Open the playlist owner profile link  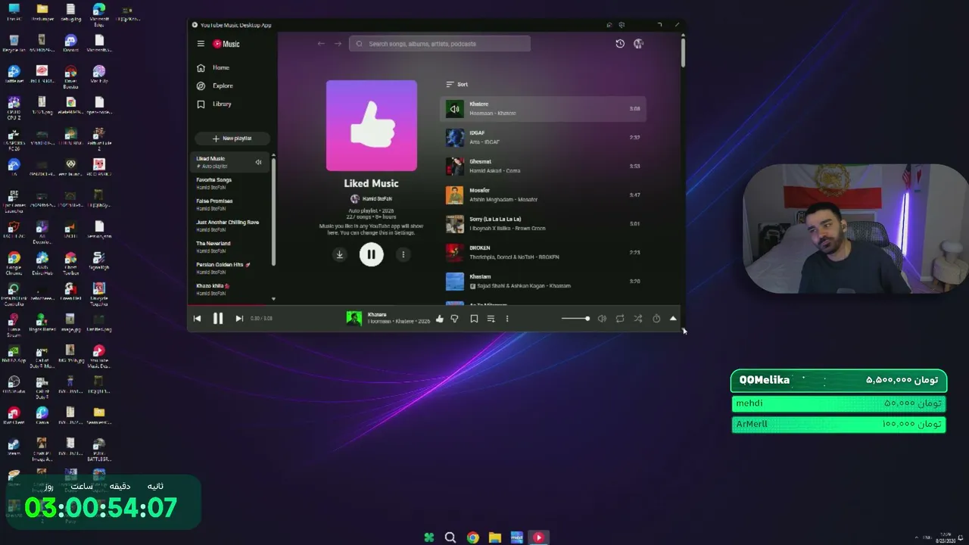[x=371, y=199]
